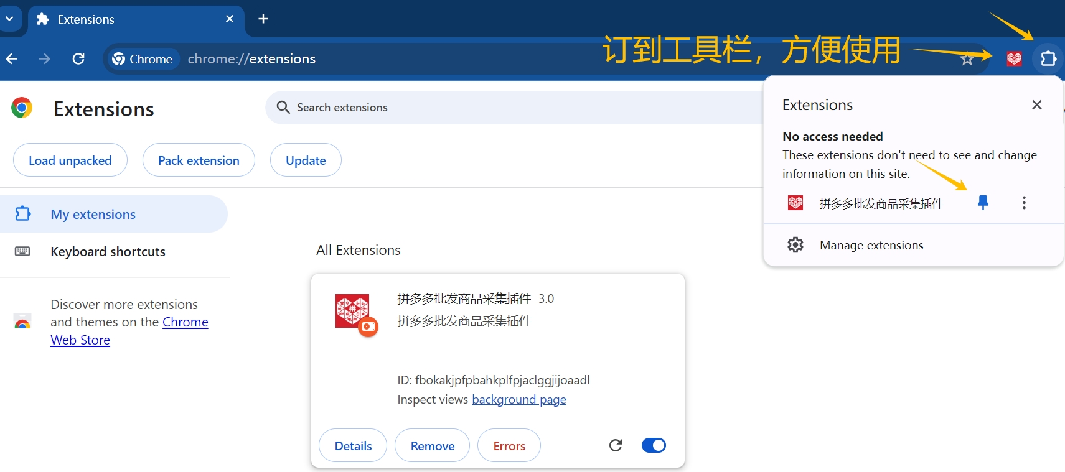Unpin extension using the blue pin icon
Image resolution: width=1065 pixels, height=472 pixels.
pyautogui.click(x=983, y=203)
